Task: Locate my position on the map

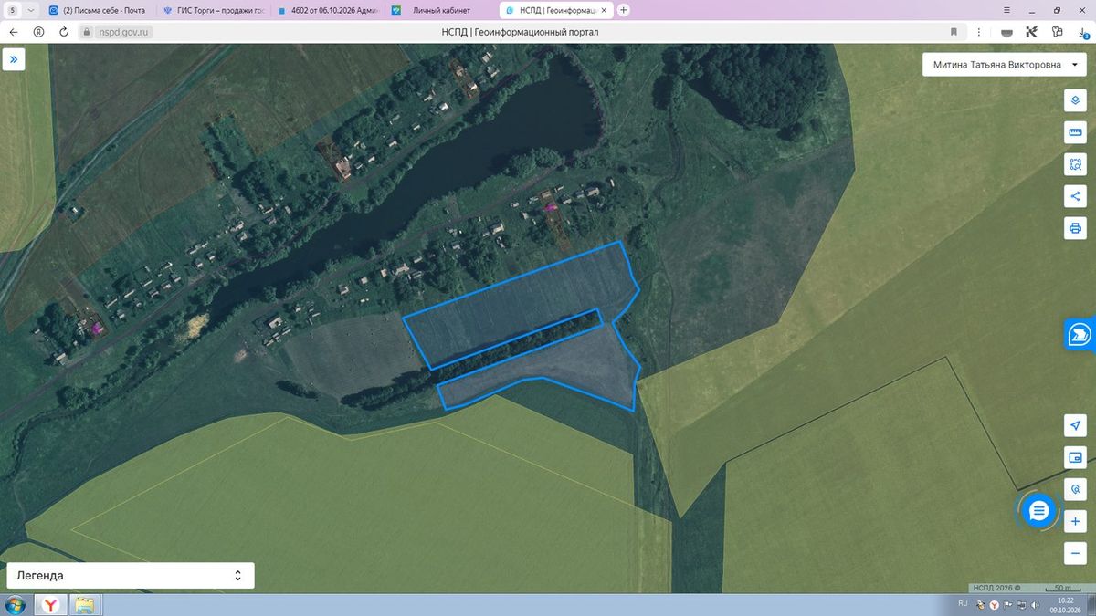Action: pyautogui.click(x=1075, y=425)
